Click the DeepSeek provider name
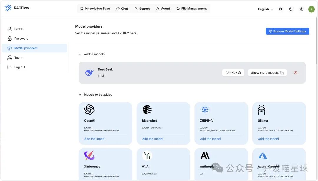The height and width of the screenshot is (181, 318). point(105,69)
